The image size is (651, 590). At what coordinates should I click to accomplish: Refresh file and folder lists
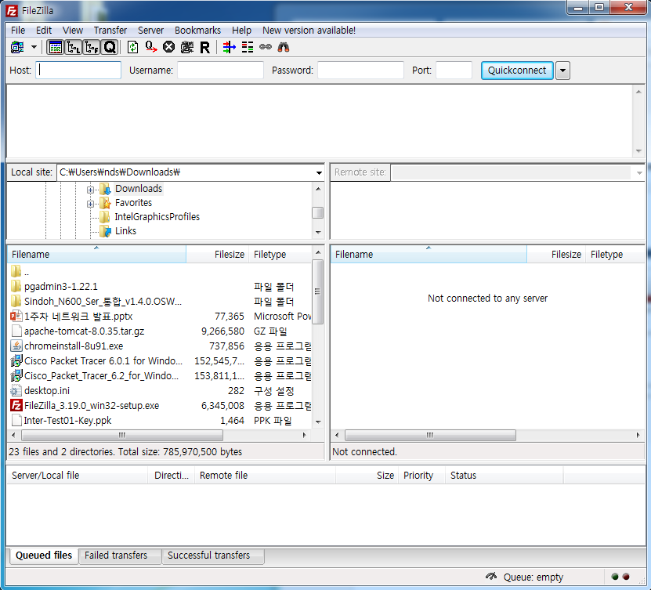tap(132, 47)
